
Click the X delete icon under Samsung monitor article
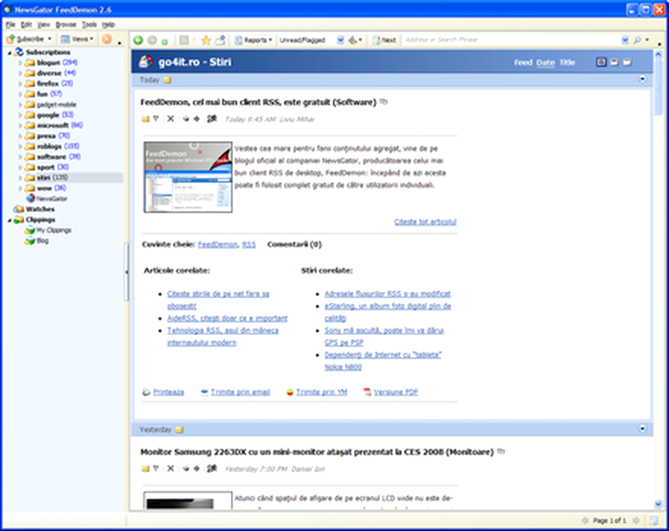[170, 469]
